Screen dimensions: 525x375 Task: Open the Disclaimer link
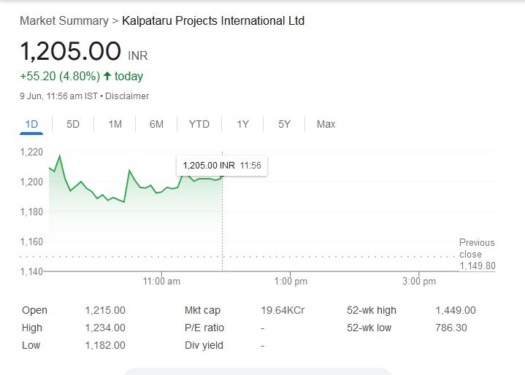click(x=129, y=96)
